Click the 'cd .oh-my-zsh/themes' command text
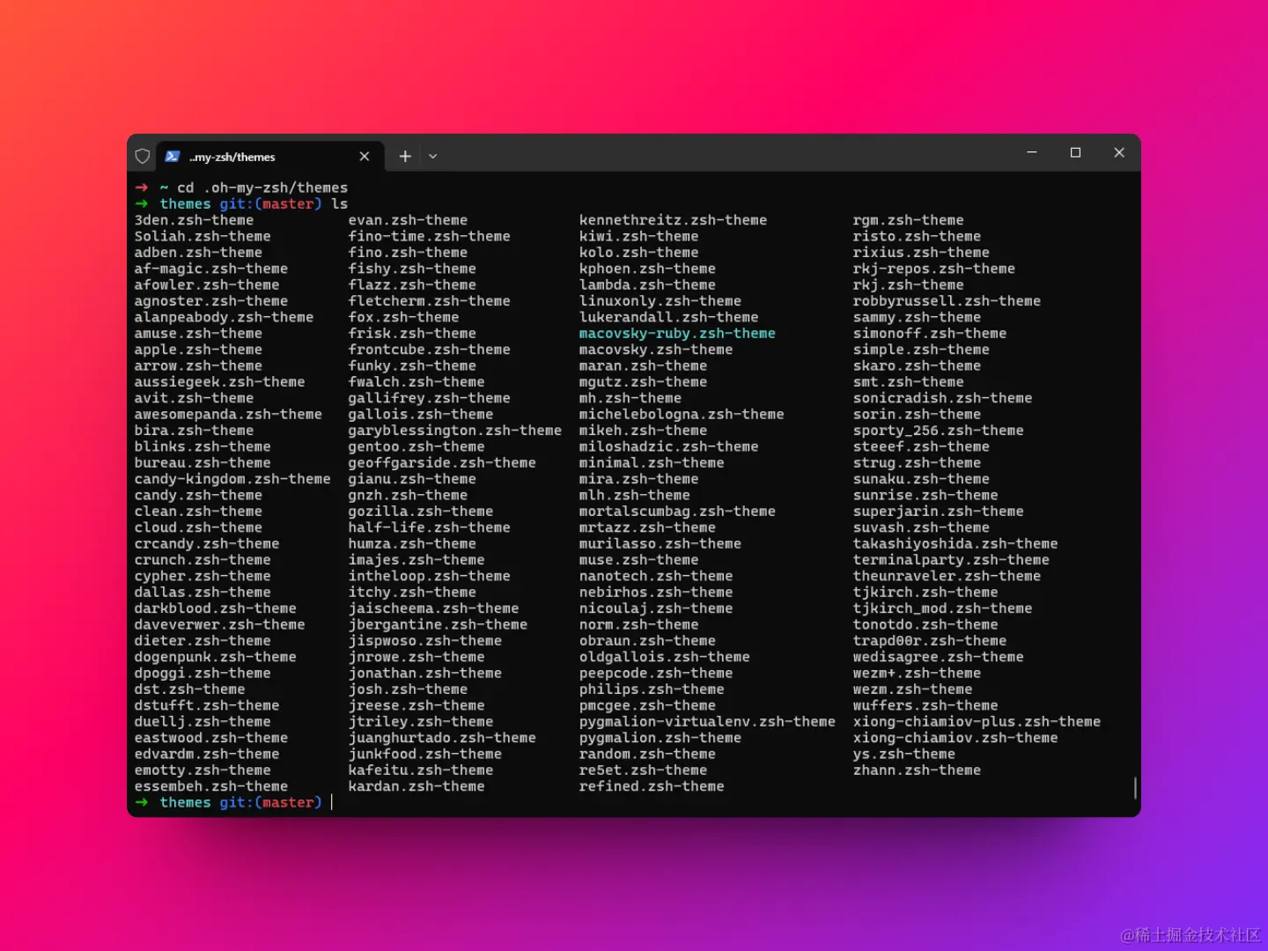This screenshot has width=1268, height=951. click(x=262, y=188)
